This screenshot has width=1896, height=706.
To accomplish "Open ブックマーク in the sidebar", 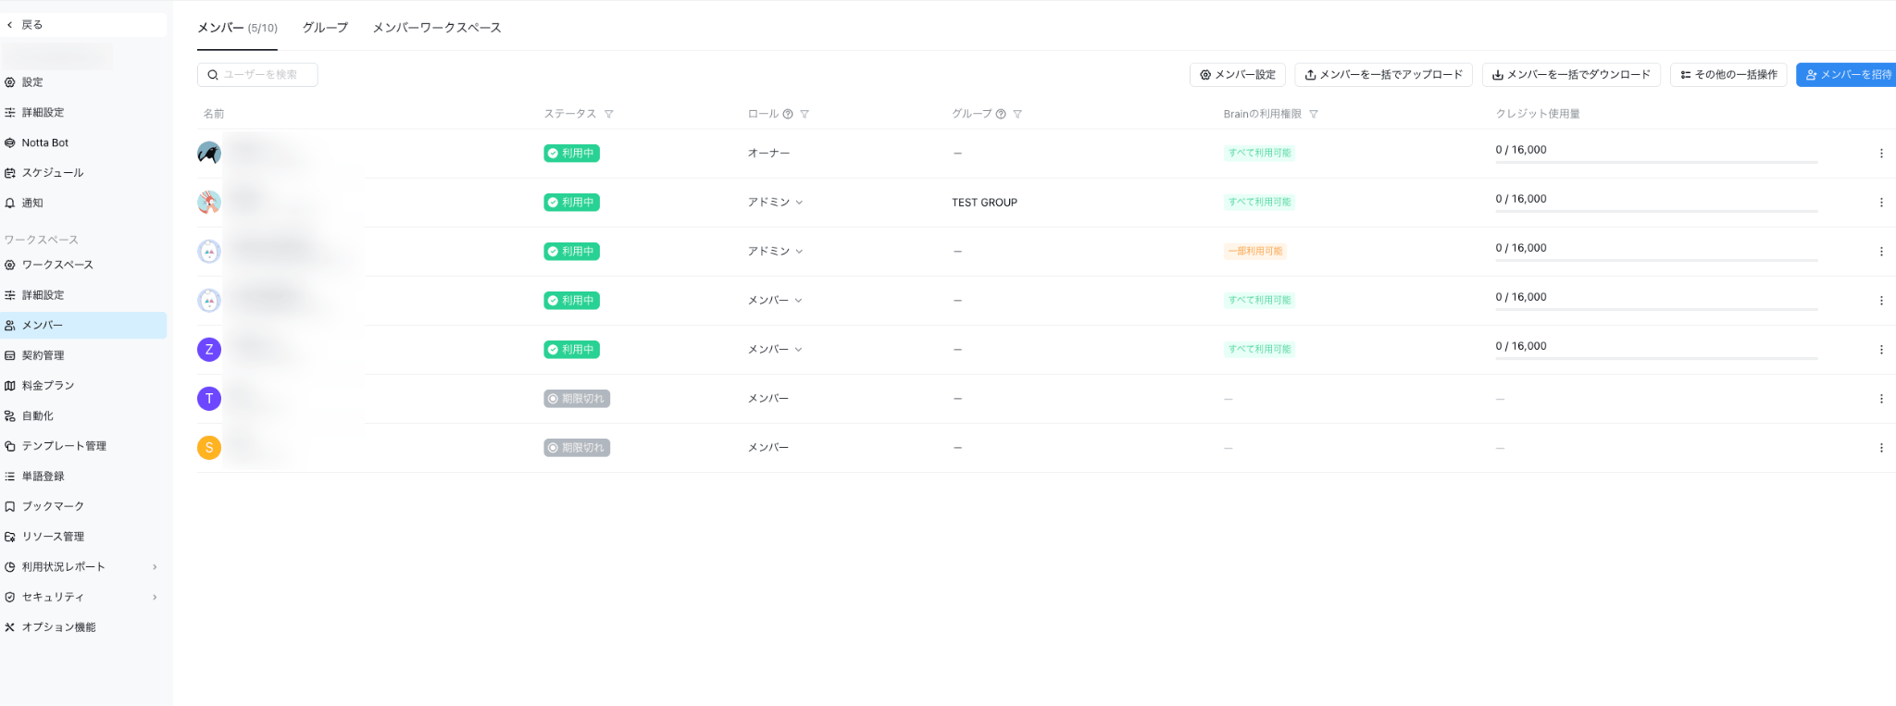I will 83,506.
